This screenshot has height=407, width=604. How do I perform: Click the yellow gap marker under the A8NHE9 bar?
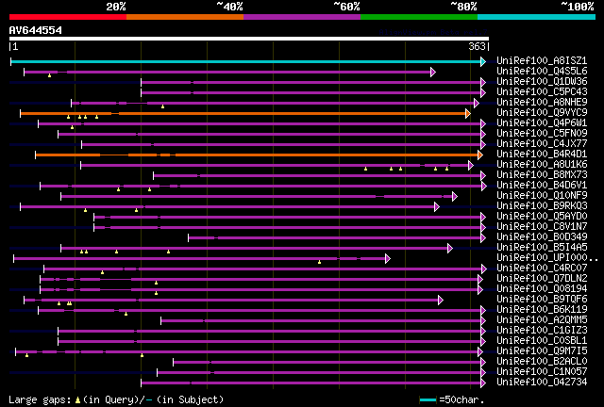(x=162, y=106)
